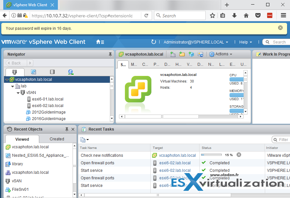Open the Actions dropdown menu
The height and width of the screenshot is (198, 290).
pos(221,54)
